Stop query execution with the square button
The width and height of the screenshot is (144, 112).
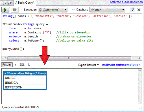tap(15, 10)
